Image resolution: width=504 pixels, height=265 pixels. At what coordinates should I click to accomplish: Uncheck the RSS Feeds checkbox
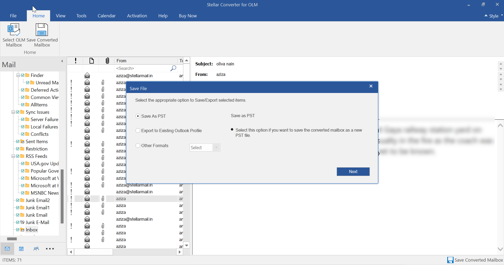click(x=18, y=156)
